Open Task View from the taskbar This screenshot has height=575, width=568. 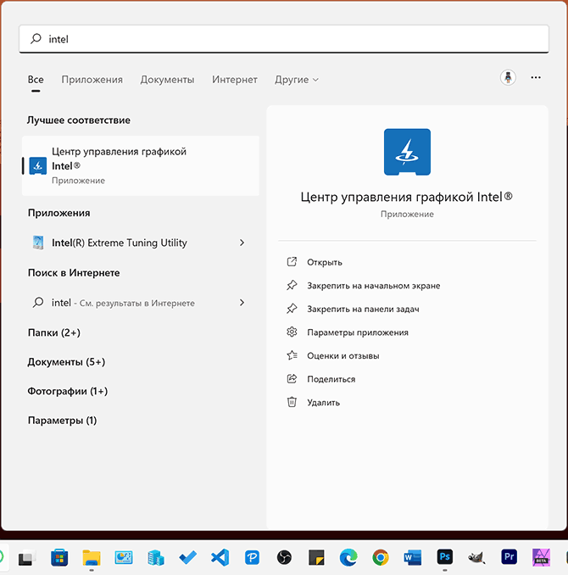[x=27, y=558]
